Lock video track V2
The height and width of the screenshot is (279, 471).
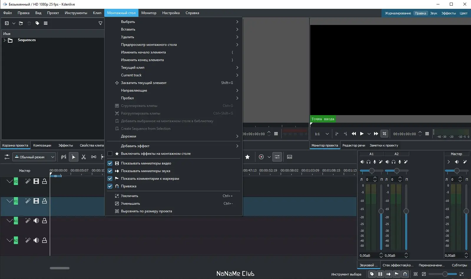pyautogui.click(x=44, y=181)
